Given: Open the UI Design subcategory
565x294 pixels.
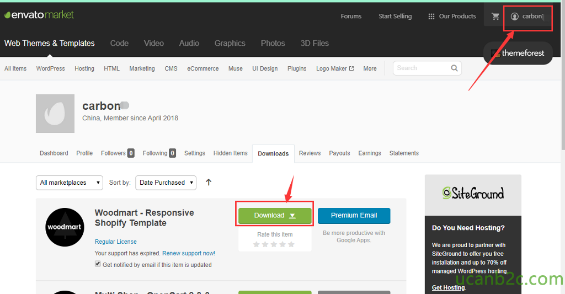Looking at the screenshot, I should 265,68.
